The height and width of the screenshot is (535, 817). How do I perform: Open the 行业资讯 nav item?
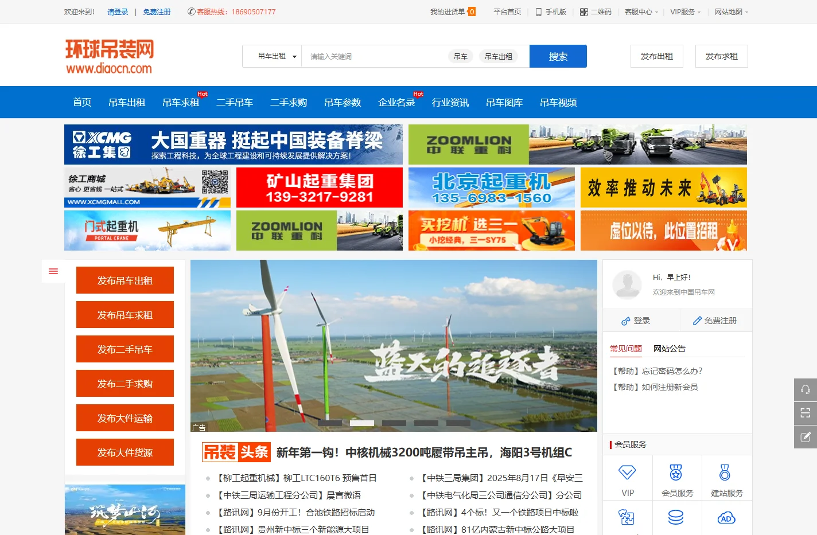pos(450,102)
